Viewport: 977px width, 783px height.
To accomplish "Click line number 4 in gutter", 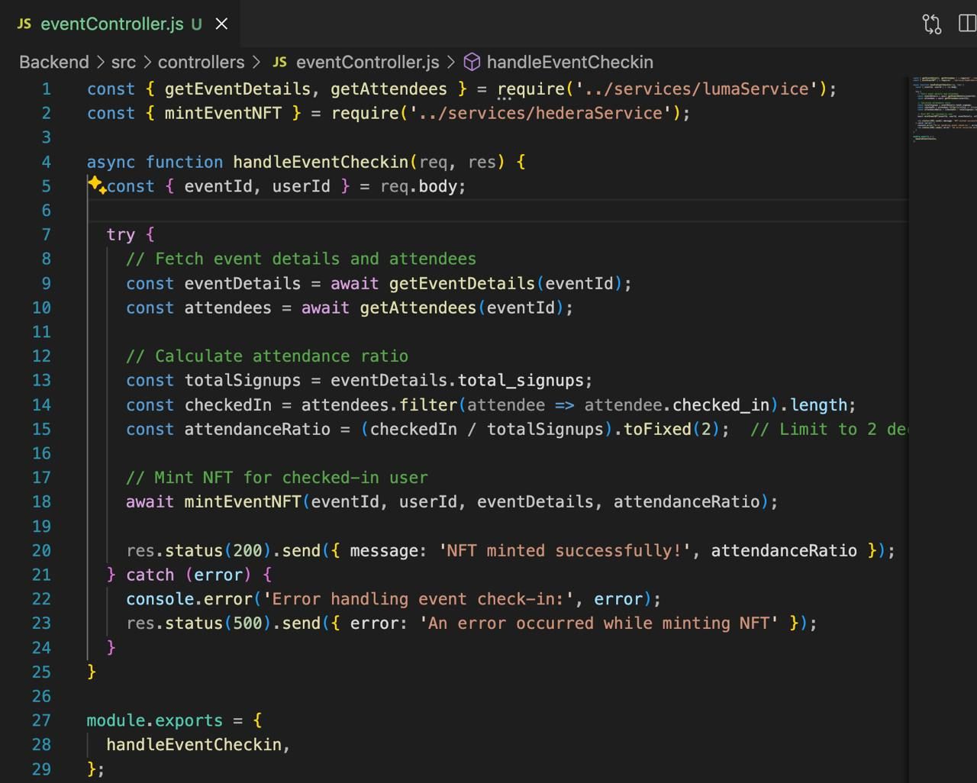I will (x=47, y=162).
